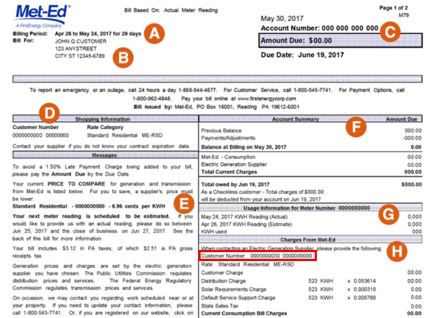Click the orange C marker by Account Number
Image resolution: width=427 pixels, height=318 pixels.
coord(390,32)
